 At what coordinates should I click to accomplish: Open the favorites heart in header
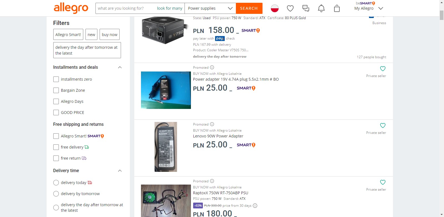coord(290,9)
